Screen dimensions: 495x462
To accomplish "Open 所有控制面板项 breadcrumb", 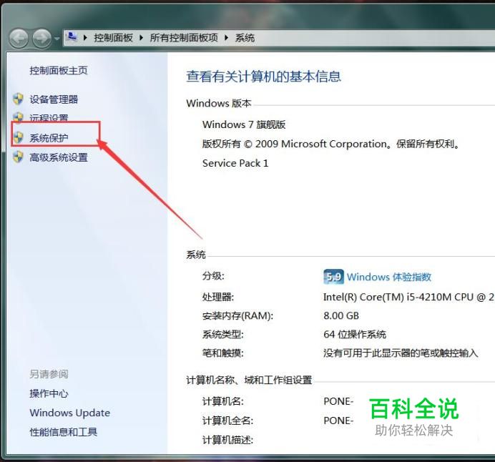I will point(184,38).
